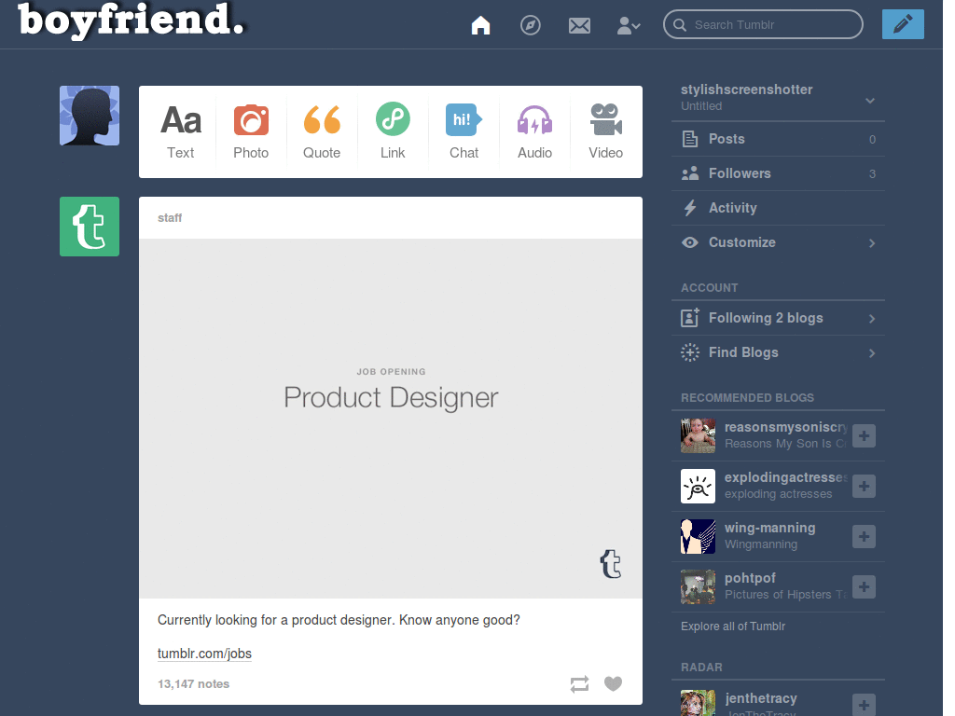Create a new Photo post
The width and height of the screenshot is (955, 716).
(x=251, y=132)
